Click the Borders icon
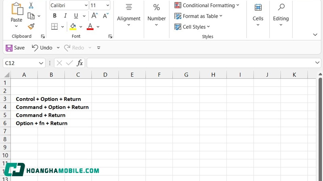Image resolution: width=323 pixels, height=181 pixels. pos(55,27)
